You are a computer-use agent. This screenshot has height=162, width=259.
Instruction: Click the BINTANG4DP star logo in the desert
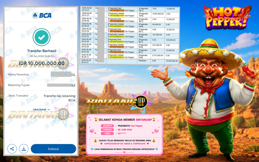tap(119, 102)
